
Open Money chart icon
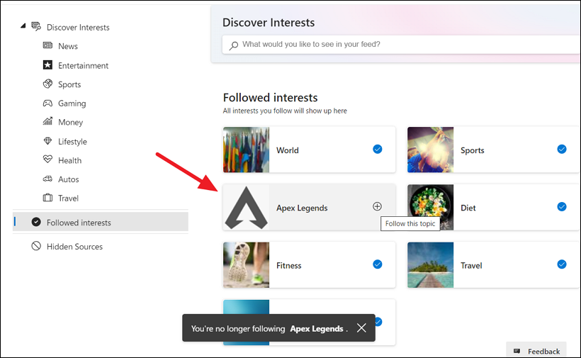pos(47,122)
